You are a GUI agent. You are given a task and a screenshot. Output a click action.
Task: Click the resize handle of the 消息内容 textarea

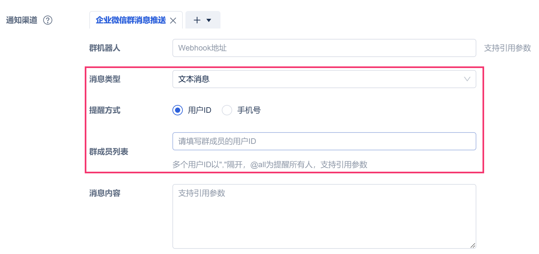pos(473,246)
